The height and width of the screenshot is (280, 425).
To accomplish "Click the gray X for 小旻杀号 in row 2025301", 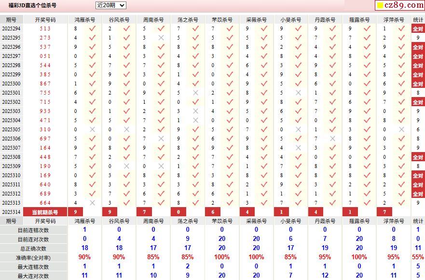I will [298, 93].
